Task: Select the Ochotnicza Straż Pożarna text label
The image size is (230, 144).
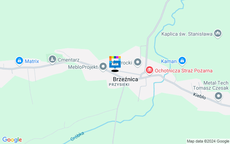Action: click(184, 71)
